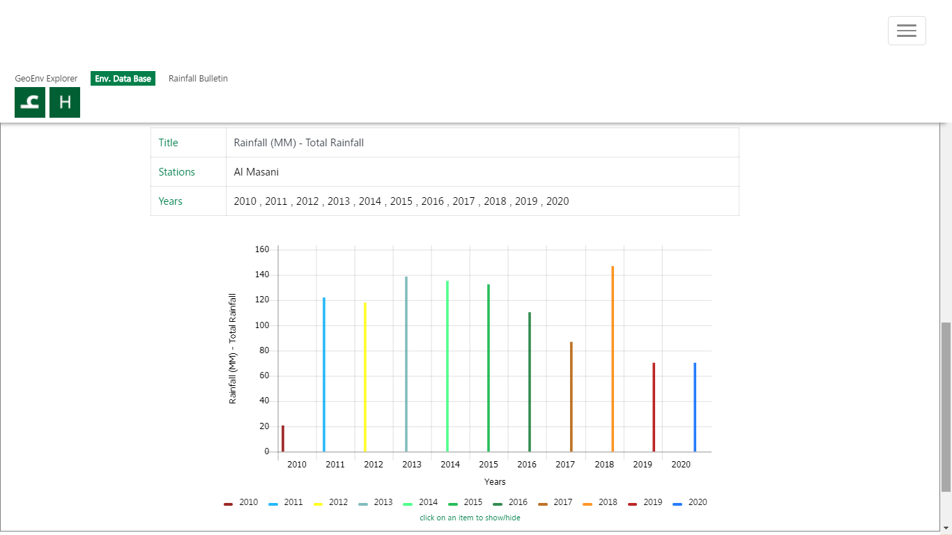
Task: Click the green 2015 rainfall bar
Action: point(489,368)
